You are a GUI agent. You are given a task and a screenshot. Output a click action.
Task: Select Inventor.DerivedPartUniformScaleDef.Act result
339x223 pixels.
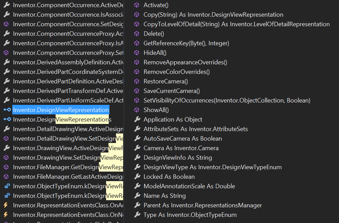point(68,100)
